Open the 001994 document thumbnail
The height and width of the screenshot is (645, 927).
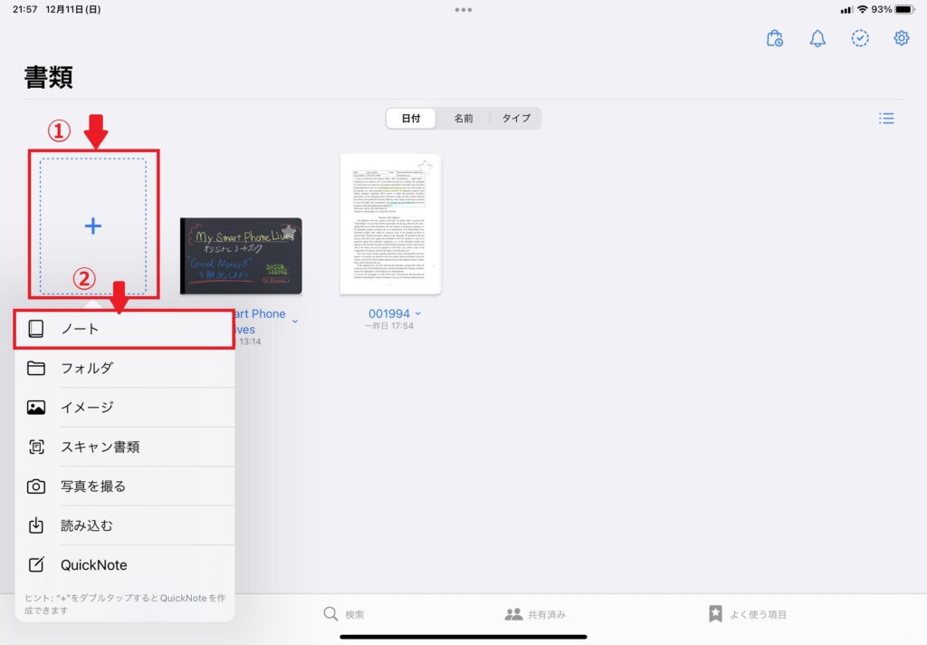391,225
